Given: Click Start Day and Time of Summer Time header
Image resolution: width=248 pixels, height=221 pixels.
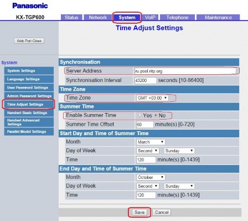Looking at the screenshot, I should point(149,133).
